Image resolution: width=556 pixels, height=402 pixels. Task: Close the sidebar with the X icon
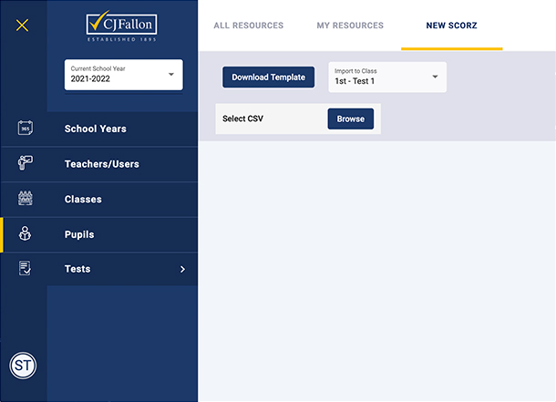pyautogui.click(x=23, y=26)
